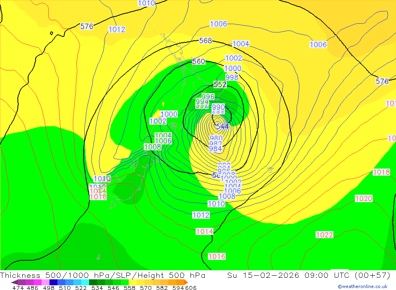Click the red 1022 isobar label
396x290 pixels.
(x=325, y=235)
